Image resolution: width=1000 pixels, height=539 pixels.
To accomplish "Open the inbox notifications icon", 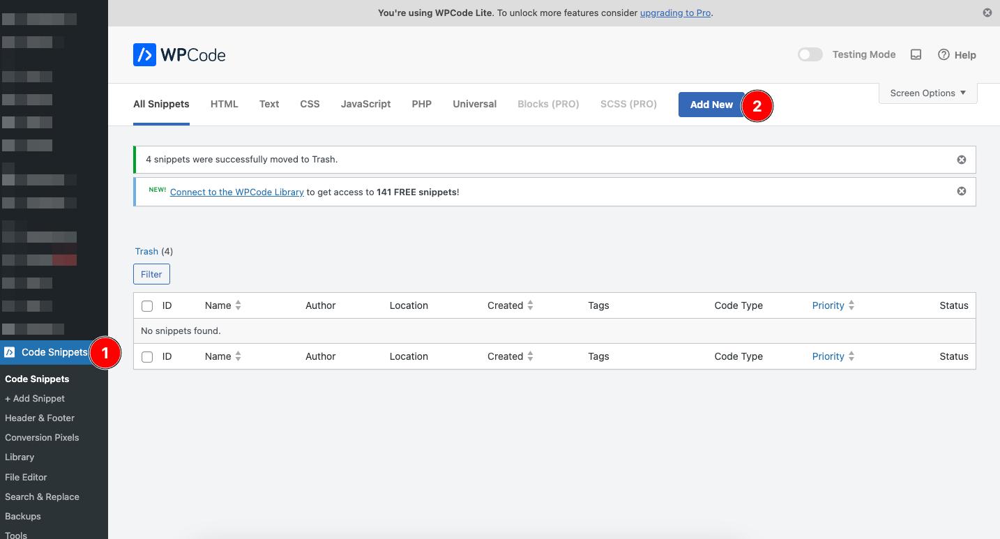I will [x=916, y=54].
